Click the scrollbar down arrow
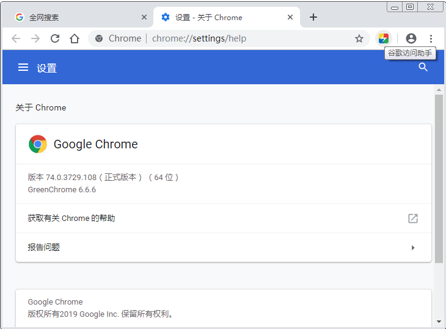The height and width of the screenshot is (329, 446). pos(439,322)
